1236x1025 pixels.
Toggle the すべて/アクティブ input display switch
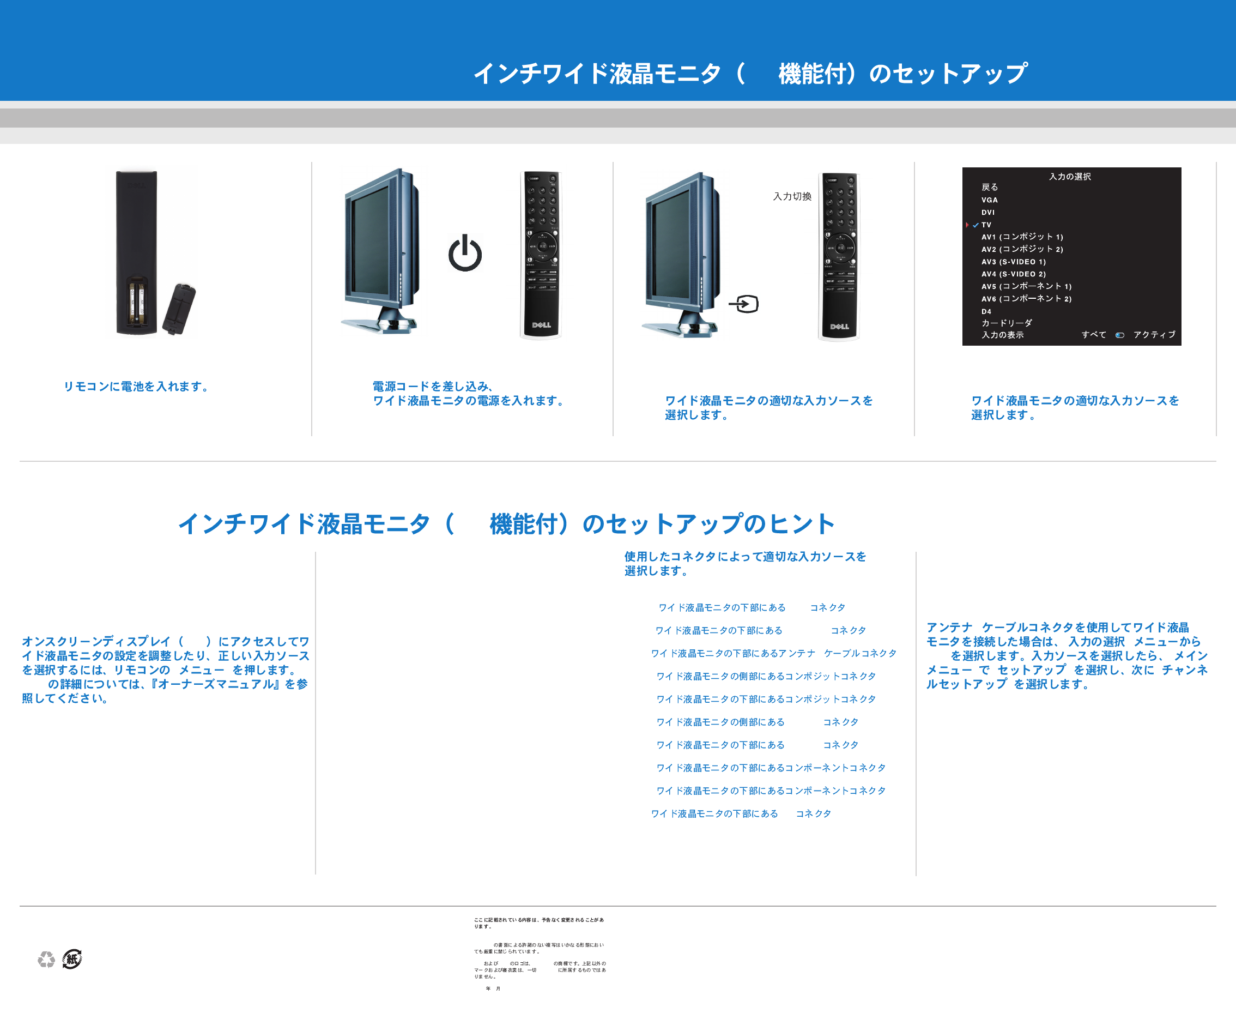(x=1119, y=335)
